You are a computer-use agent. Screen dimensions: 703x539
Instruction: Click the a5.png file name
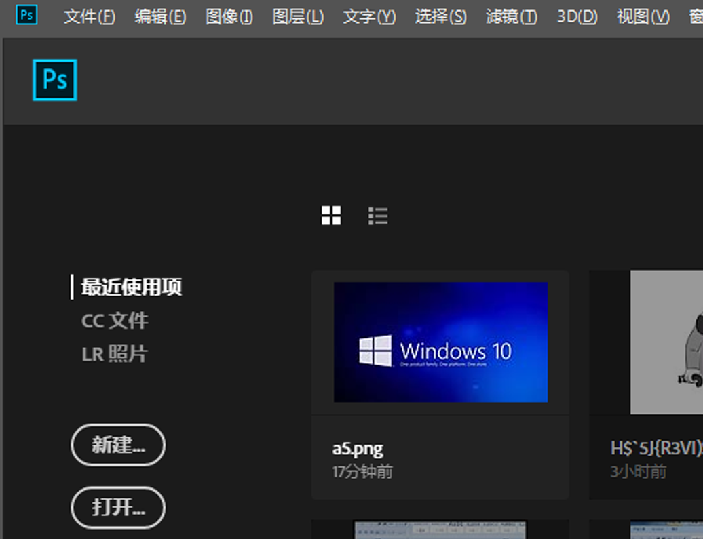(x=358, y=449)
